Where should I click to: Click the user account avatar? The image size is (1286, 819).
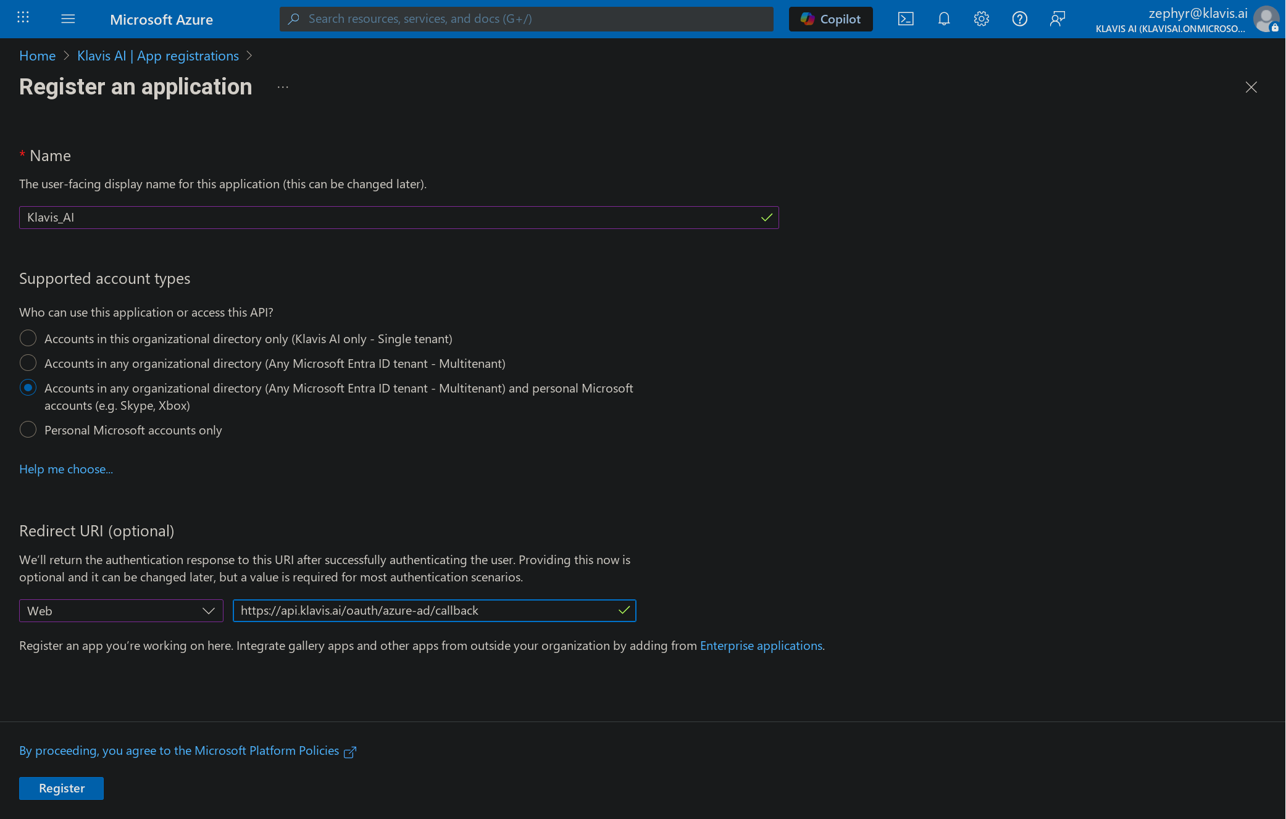coord(1266,19)
